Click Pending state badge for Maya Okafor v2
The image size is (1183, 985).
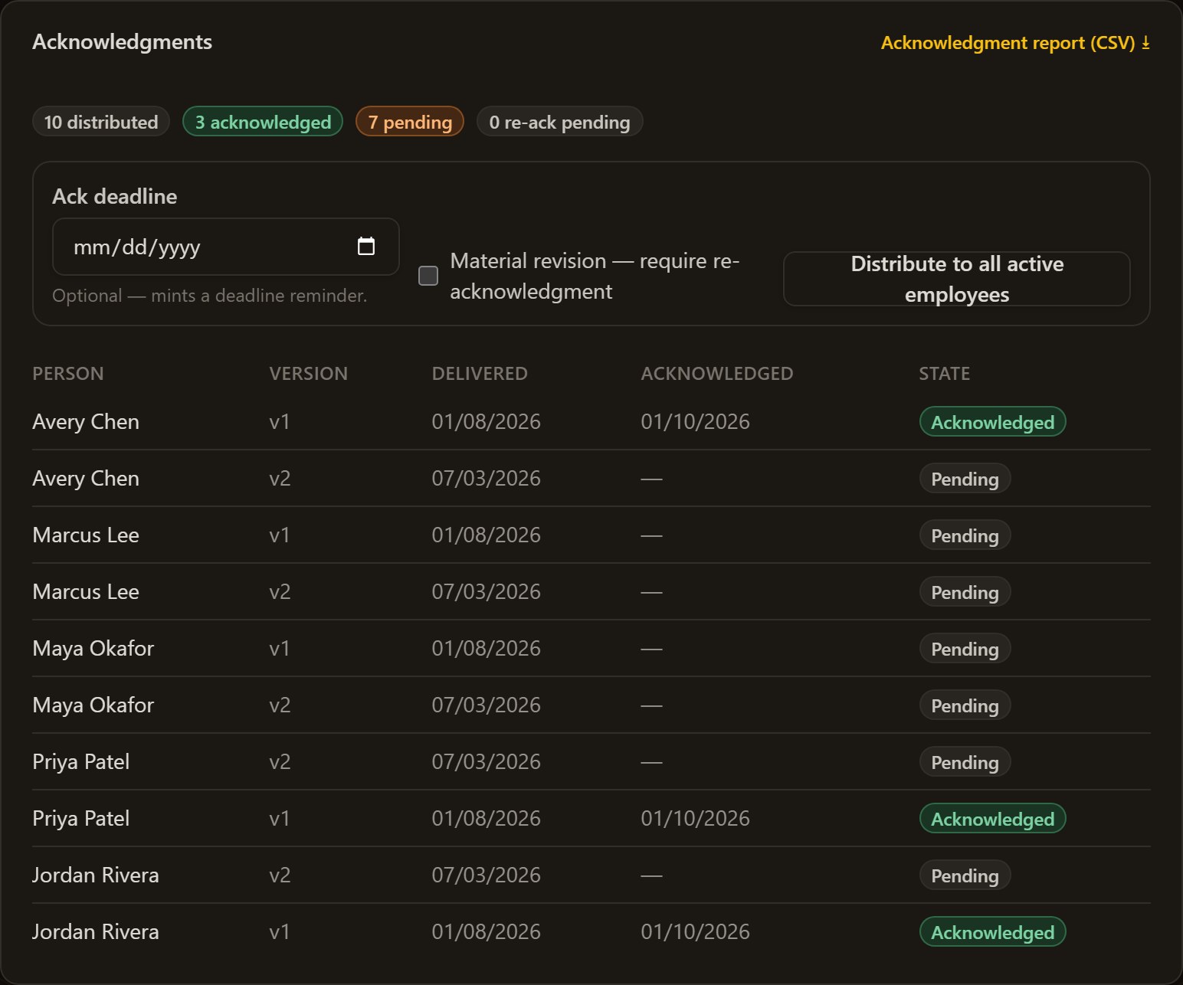[x=965, y=705]
